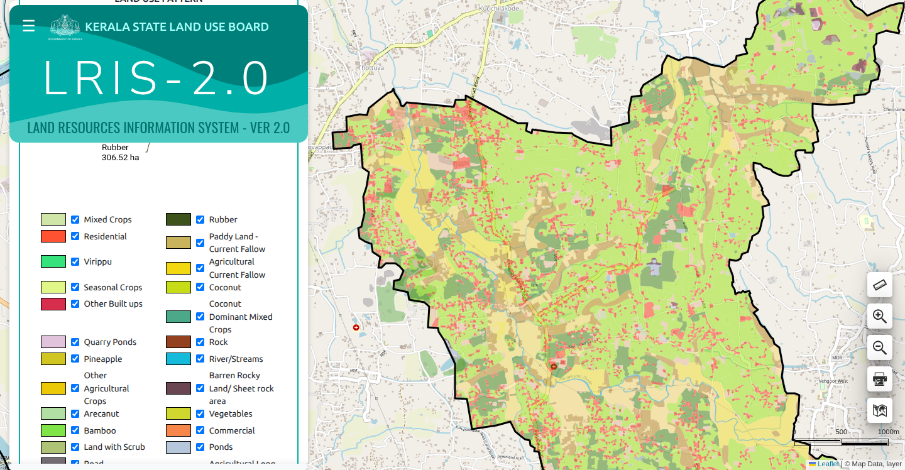Print the map with the printer icon
Image resolution: width=905 pixels, height=470 pixels.
(x=879, y=379)
